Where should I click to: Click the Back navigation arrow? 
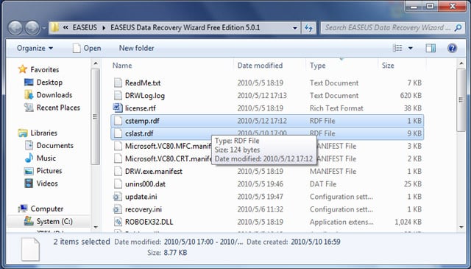[x=15, y=28]
